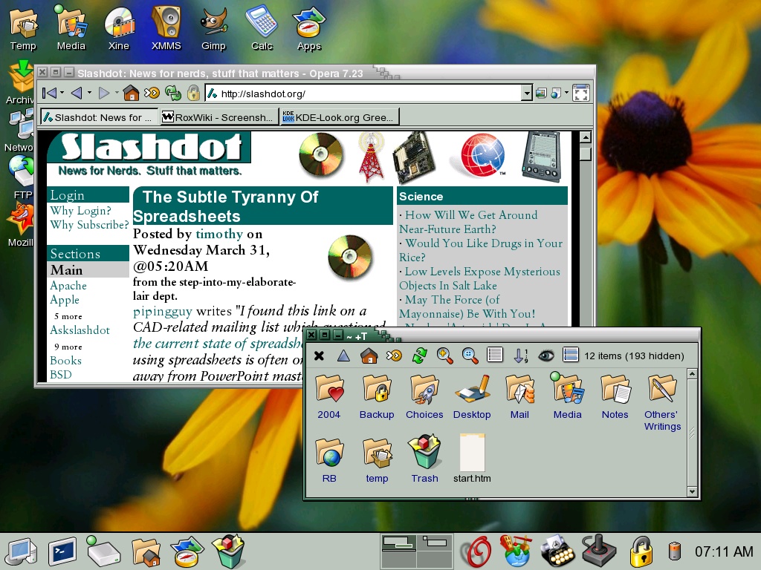761x570 pixels.
Task: Open the Why Subscribe? link
Action: (x=89, y=224)
